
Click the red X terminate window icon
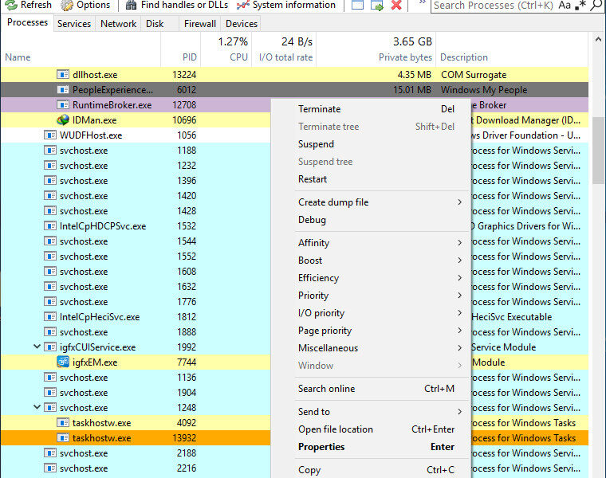click(x=396, y=5)
